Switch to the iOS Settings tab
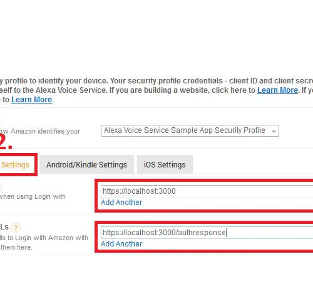313x296 pixels. [165, 165]
